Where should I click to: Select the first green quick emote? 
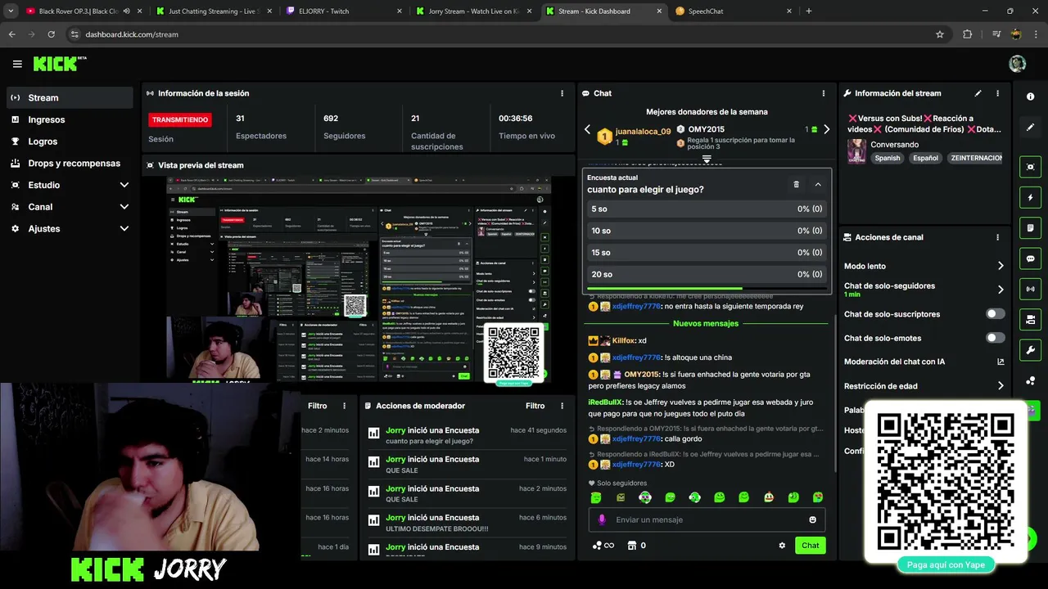[596, 497]
